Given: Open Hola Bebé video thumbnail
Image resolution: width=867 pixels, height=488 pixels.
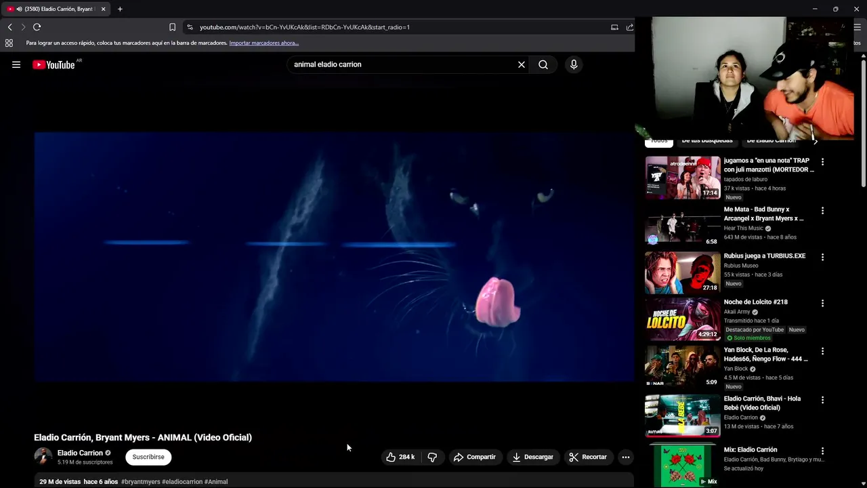Looking at the screenshot, I should pyautogui.click(x=683, y=415).
